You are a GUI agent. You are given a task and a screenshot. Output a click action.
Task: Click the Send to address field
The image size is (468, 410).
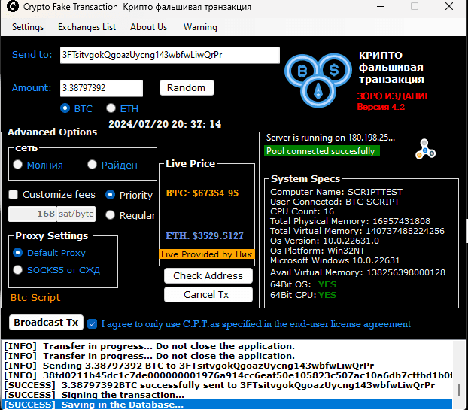click(170, 55)
